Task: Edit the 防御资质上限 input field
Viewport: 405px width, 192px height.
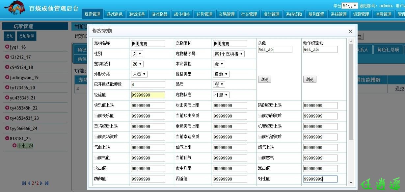Action: [320, 106]
